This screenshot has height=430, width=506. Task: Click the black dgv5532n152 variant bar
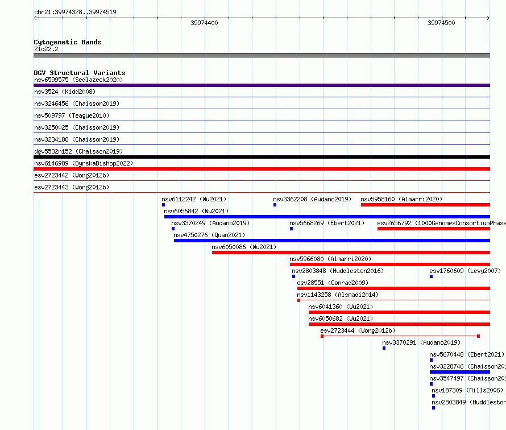(262, 157)
